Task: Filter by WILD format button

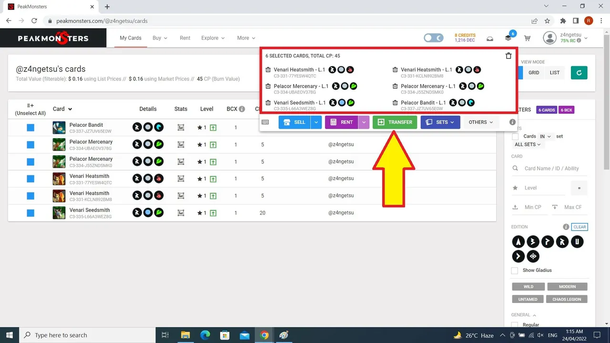Action: (528, 287)
